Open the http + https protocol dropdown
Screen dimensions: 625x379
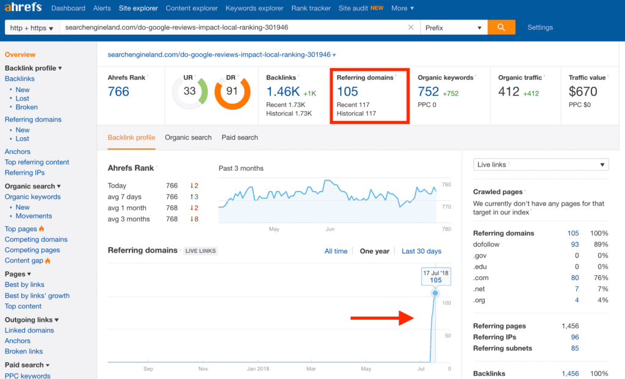point(31,27)
